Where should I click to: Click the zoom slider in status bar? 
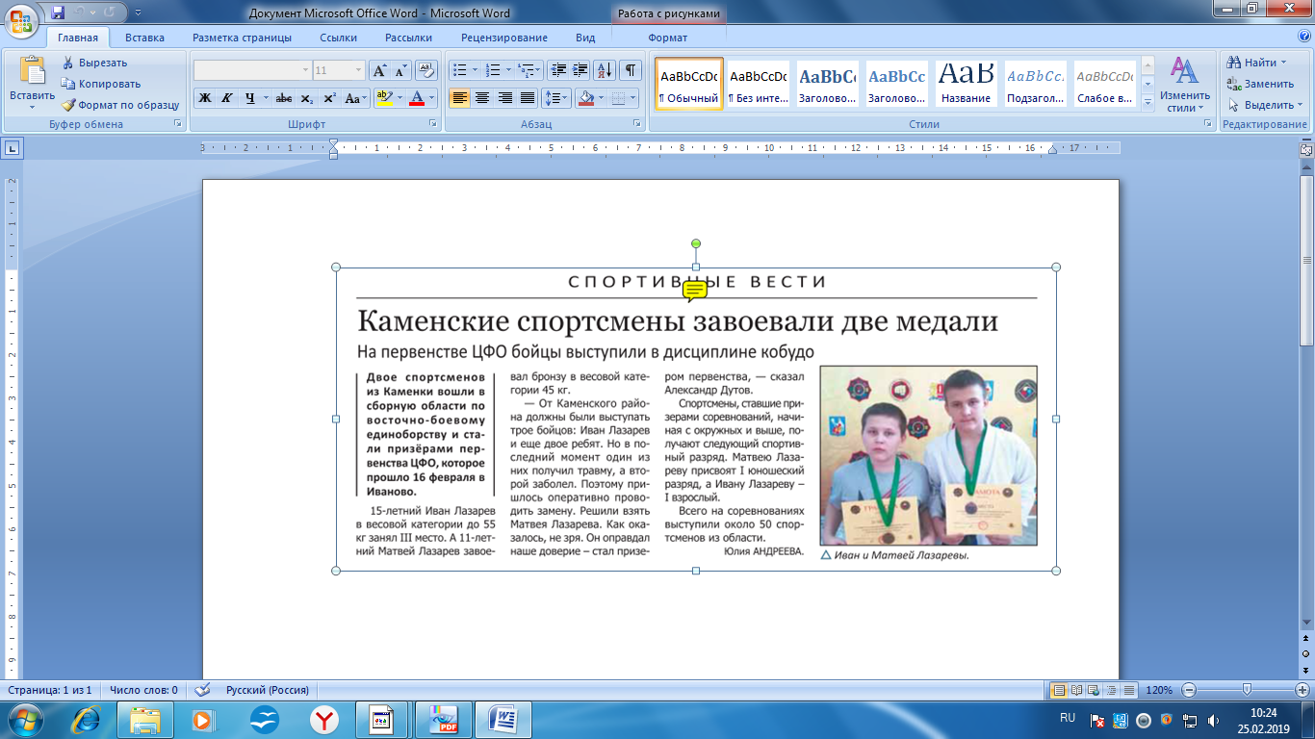click(1247, 690)
